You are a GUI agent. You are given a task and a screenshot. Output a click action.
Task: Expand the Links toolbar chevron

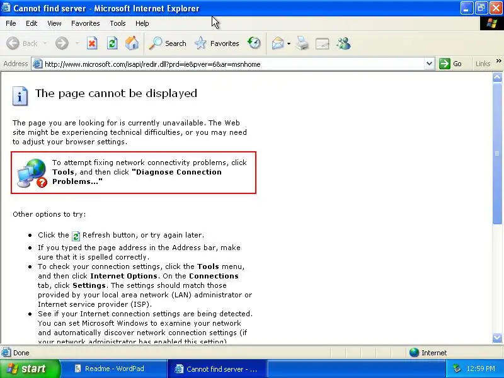498,61
